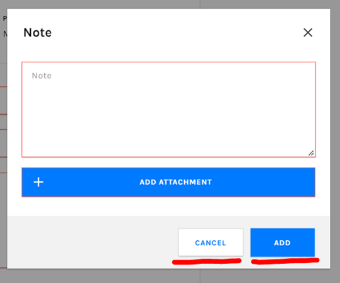Screen dimensions: 340x283
Task: Select the white CANCEL button
Action: 211,243
